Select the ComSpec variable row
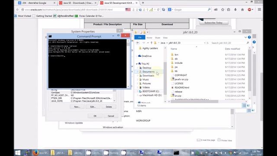 (x=82, y=92)
